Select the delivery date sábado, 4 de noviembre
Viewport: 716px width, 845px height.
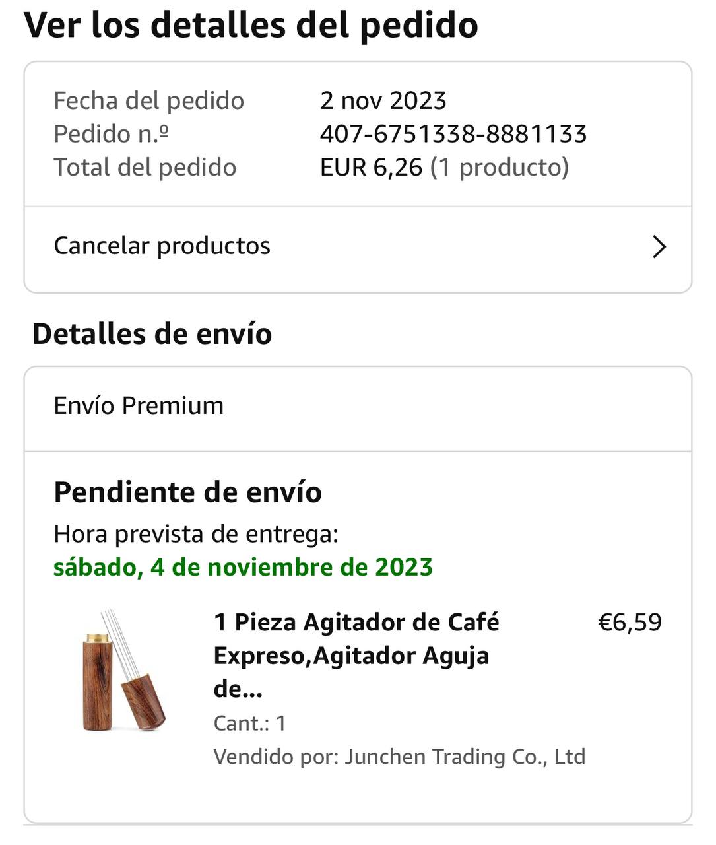point(243,568)
